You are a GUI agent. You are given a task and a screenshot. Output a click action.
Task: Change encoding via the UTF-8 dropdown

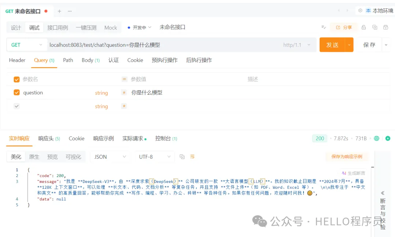point(154,156)
